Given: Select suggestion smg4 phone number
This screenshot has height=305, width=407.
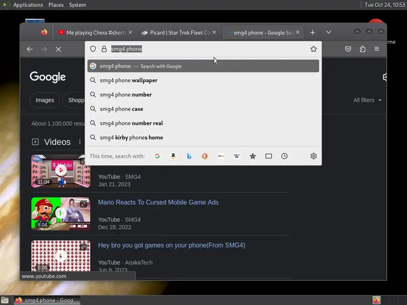Looking at the screenshot, I should [x=203, y=95].
